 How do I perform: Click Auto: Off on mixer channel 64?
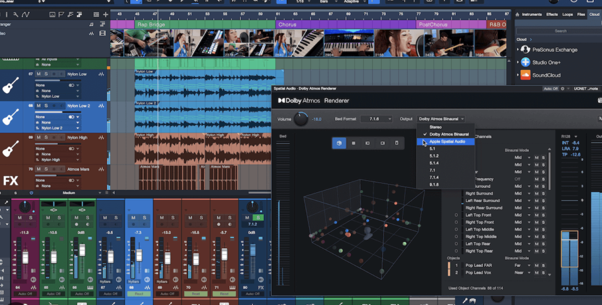tap(24, 294)
